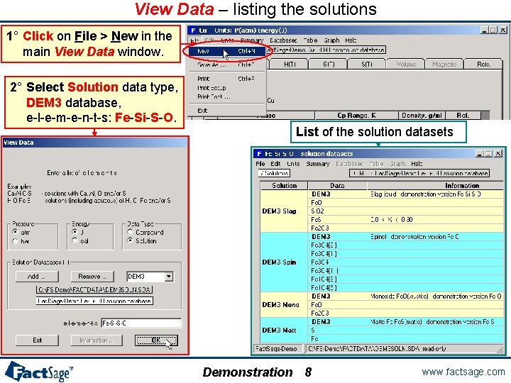
Task: Open Edit menu in solution datasets window
Action: pyautogui.click(x=275, y=164)
